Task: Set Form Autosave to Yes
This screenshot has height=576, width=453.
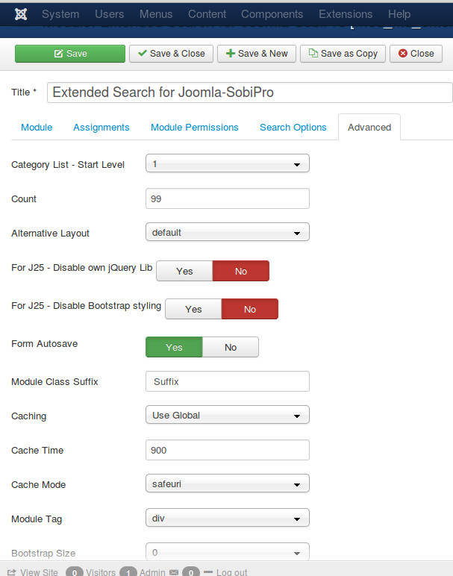Action: coord(174,347)
